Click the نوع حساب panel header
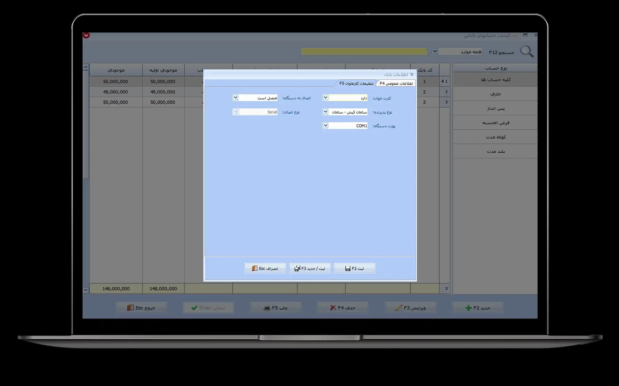Screen dimensions: 619x386 [495, 68]
